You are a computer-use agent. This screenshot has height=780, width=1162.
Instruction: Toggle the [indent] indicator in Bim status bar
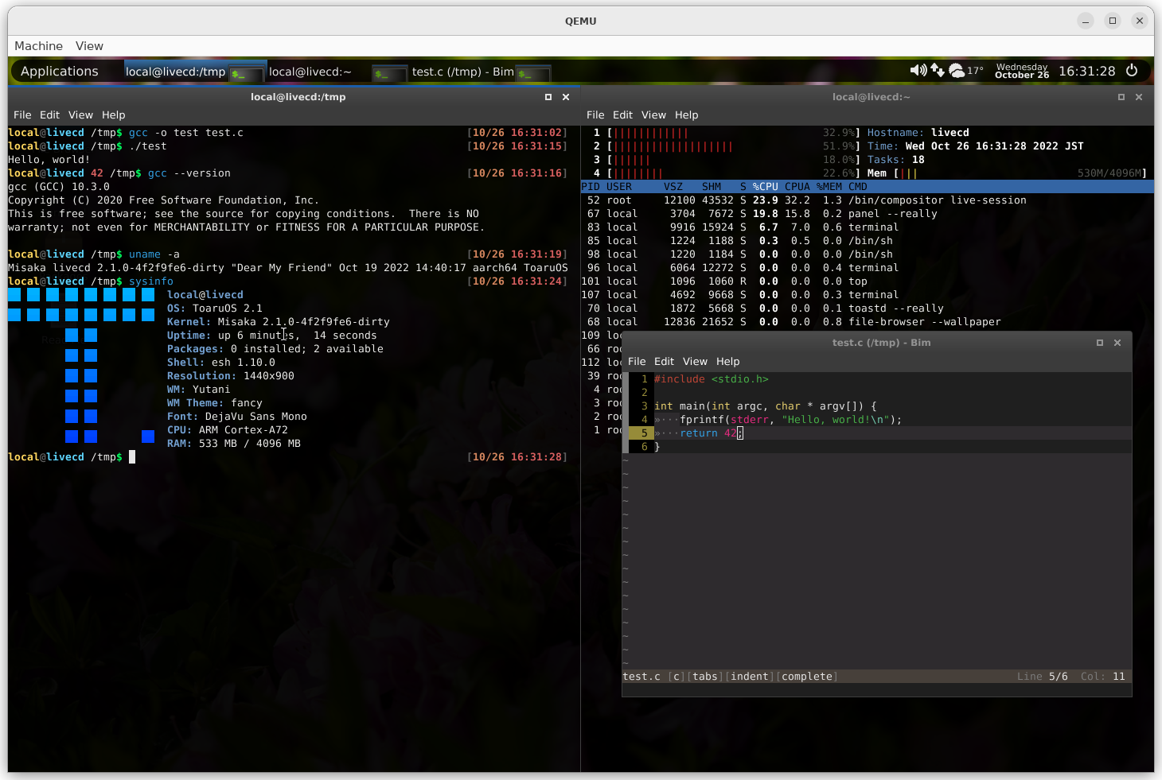tap(749, 677)
